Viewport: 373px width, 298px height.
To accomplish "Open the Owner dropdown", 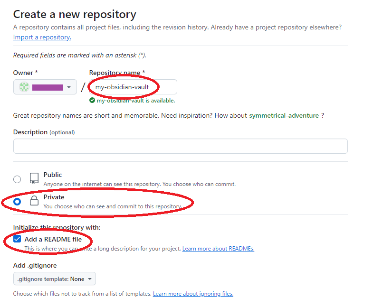I will (45, 87).
